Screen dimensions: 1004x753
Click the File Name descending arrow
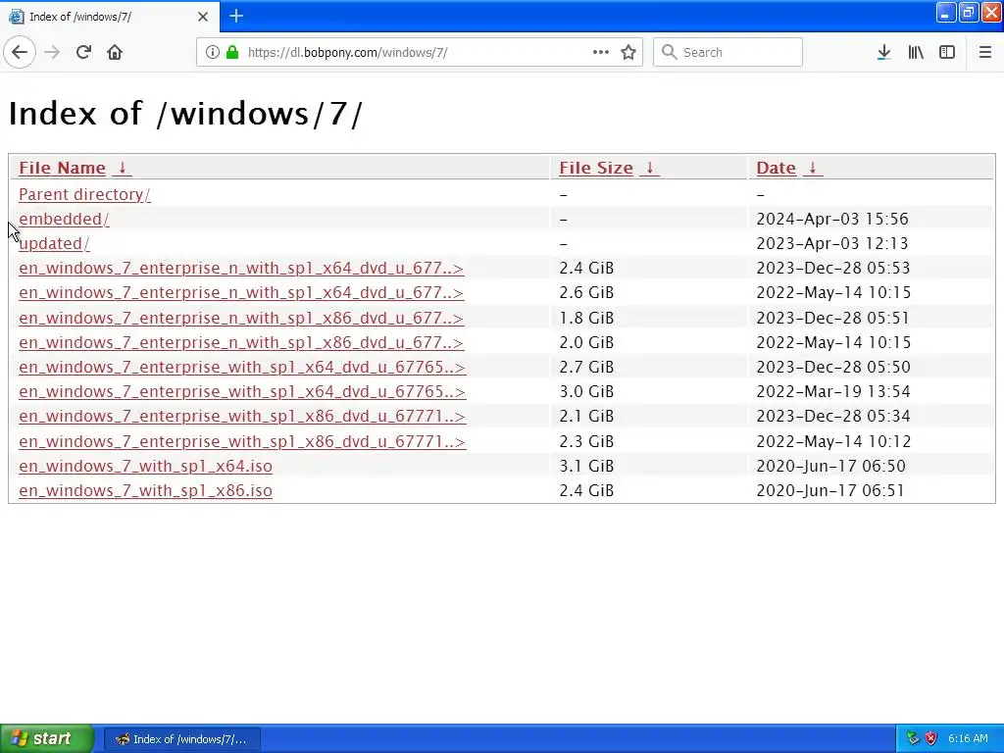[x=122, y=168]
